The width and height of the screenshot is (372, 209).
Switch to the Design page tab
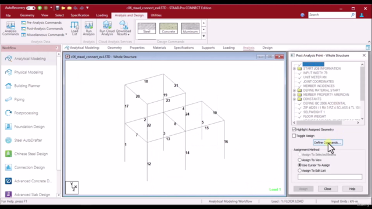click(267, 48)
